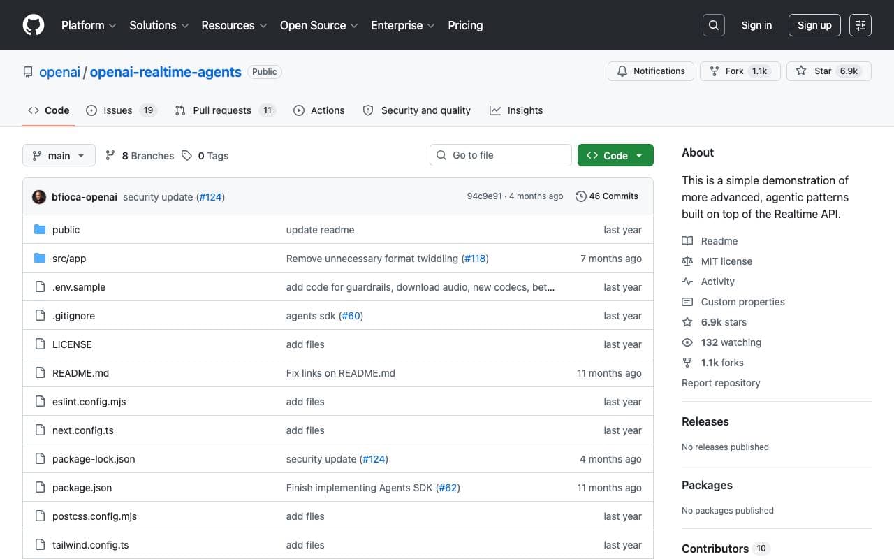Viewport: 894px width, 559px height.
Task: Click the public folder icon
Action: [40, 230]
